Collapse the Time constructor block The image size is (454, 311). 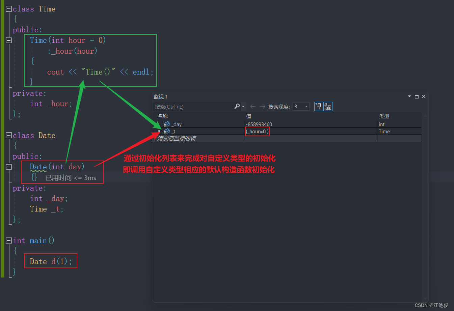coord(9,40)
